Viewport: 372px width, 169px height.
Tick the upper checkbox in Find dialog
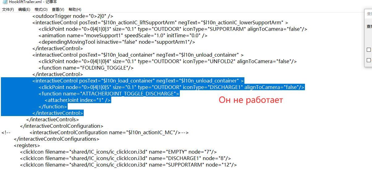point(369,50)
